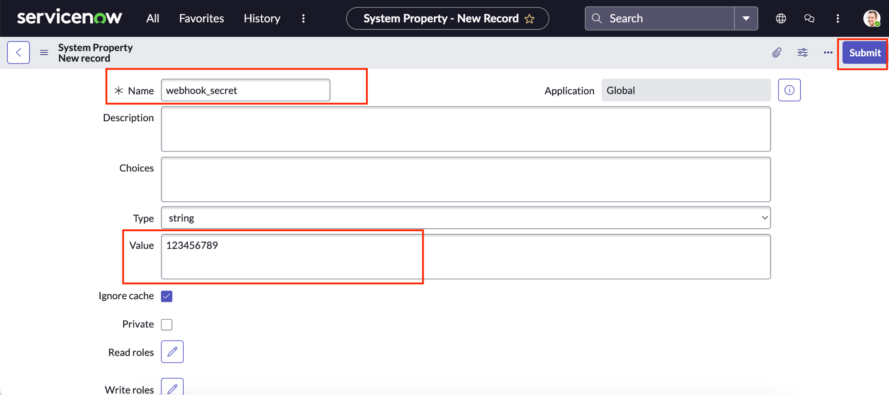The width and height of the screenshot is (889, 395).
Task: Enable the Private checkbox
Action: (166, 324)
